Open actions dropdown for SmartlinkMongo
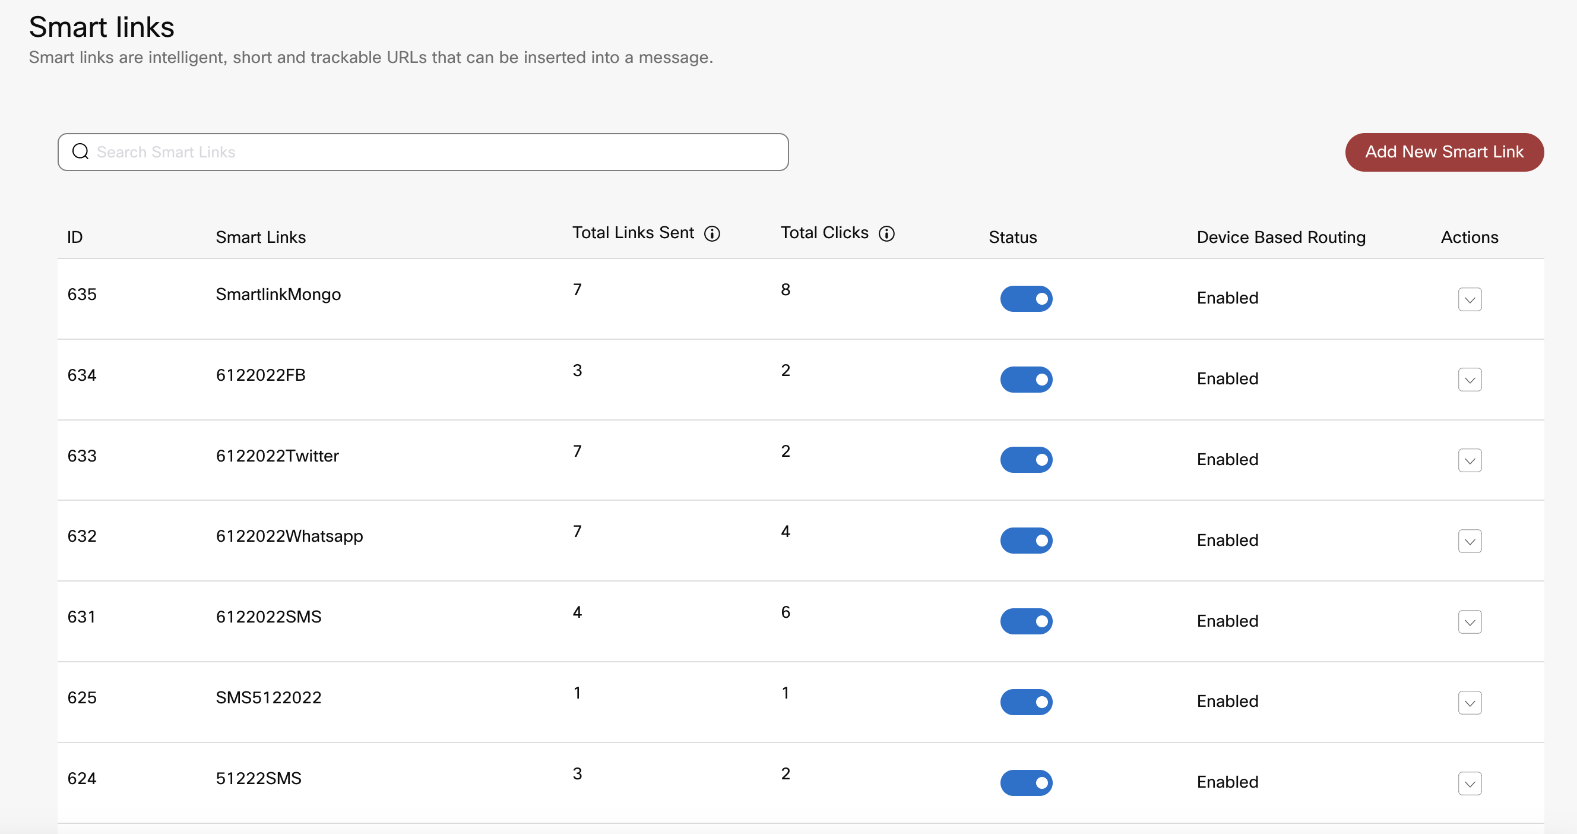1577x834 pixels. pyautogui.click(x=1470, y=299)
